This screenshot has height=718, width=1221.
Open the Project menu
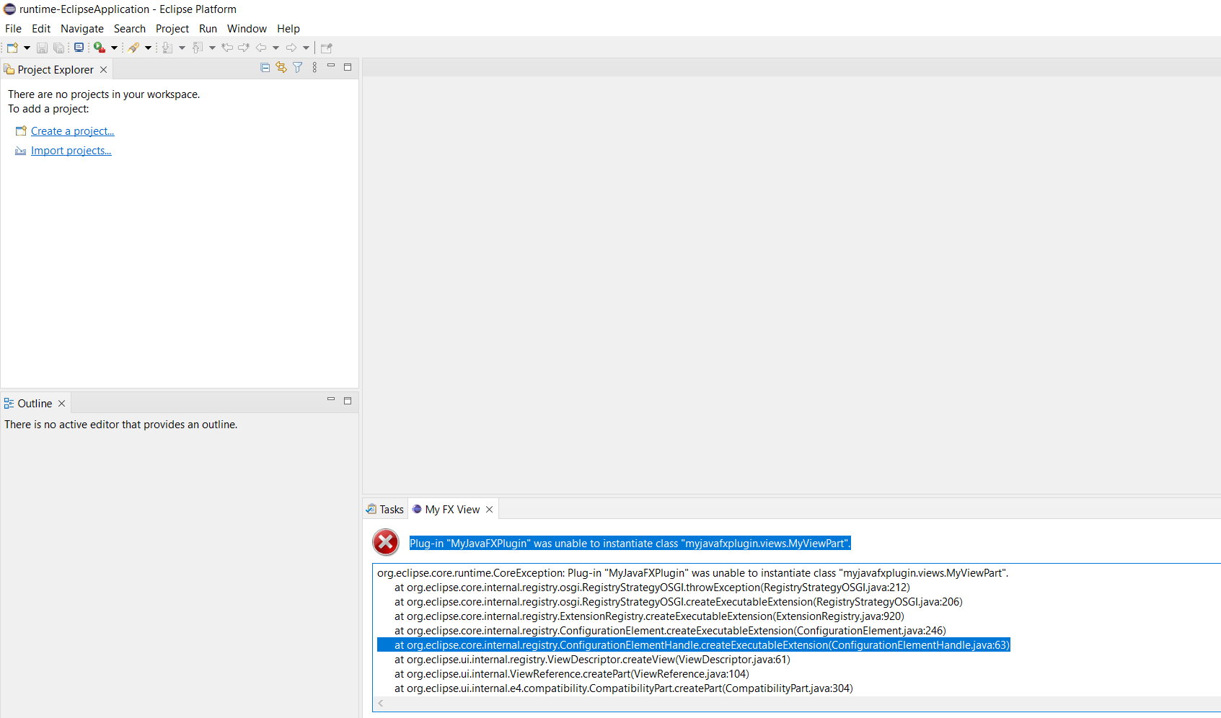tap(172, 29)
